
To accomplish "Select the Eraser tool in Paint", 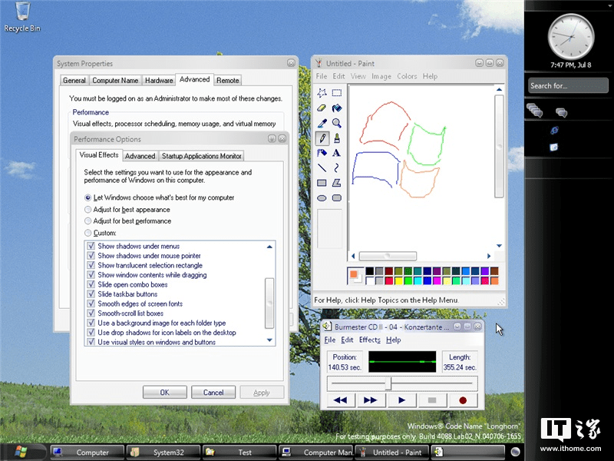I will coord(322,109).
